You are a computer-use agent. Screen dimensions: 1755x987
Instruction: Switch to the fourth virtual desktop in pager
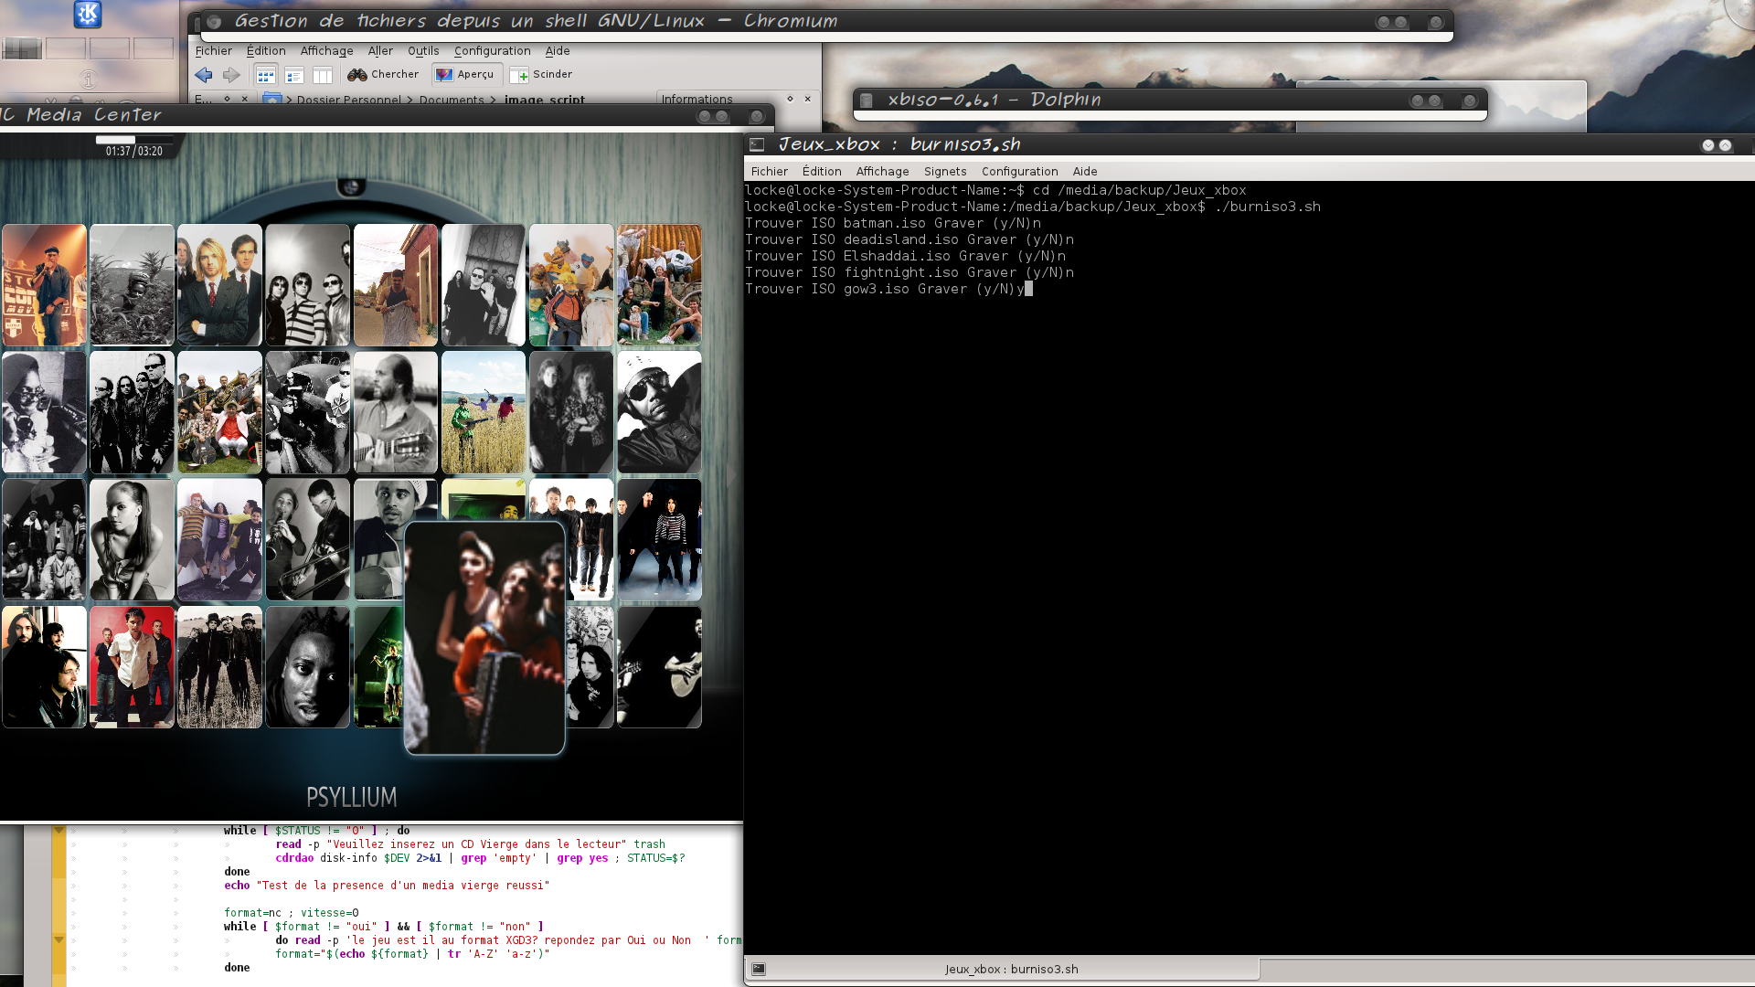[154, 48]
